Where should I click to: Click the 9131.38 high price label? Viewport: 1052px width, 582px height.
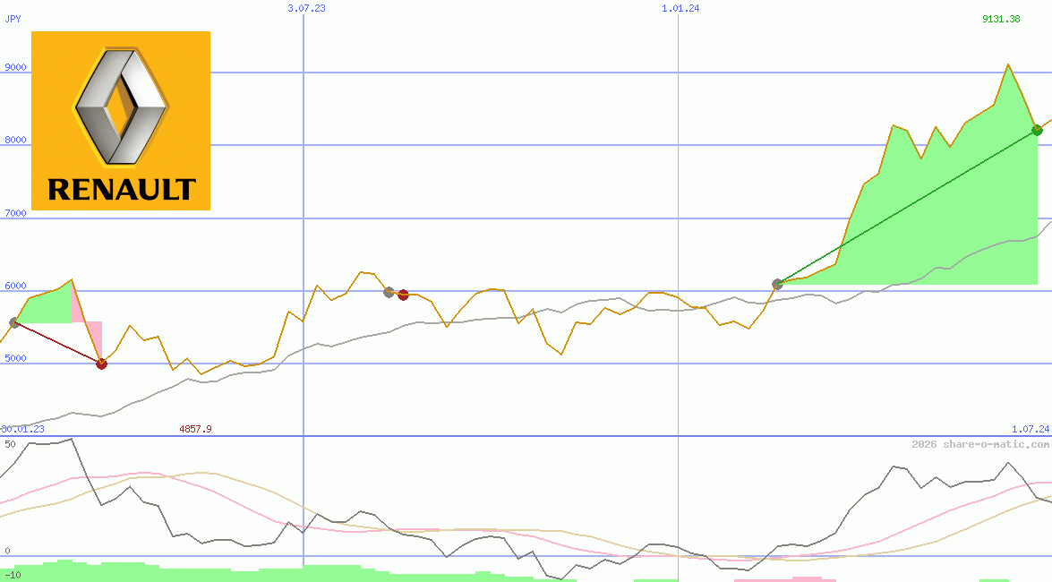1001,19
